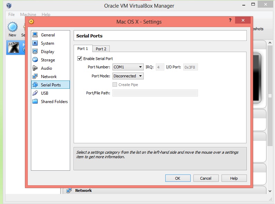The width and height of the screenshot is (275, 204).
Task: Click the Cancel button
Action: click(x=206, y=178)
